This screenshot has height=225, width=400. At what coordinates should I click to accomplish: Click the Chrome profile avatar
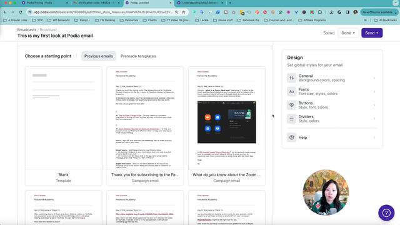coord(356,12)
